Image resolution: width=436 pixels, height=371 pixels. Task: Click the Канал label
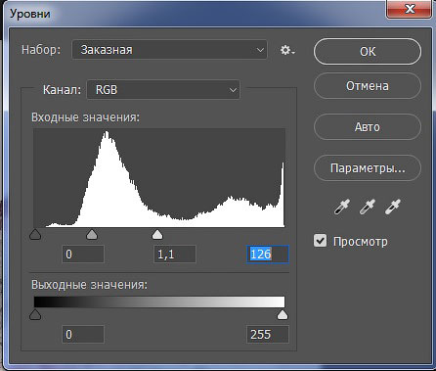click(x=62, y=90)
